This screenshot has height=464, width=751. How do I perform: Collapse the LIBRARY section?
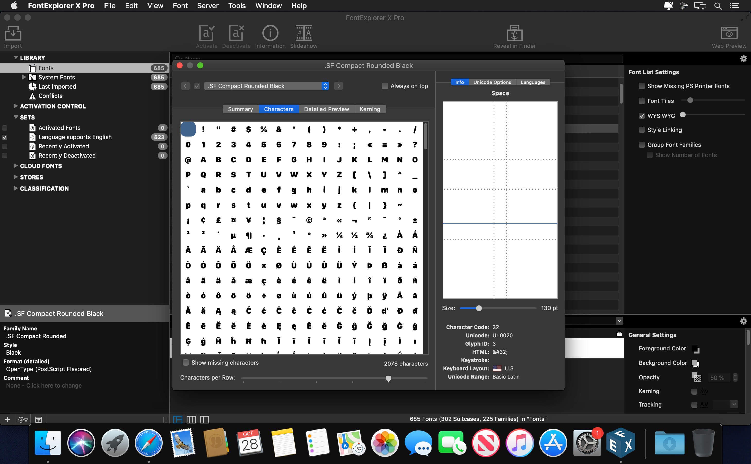coord(16,57)
